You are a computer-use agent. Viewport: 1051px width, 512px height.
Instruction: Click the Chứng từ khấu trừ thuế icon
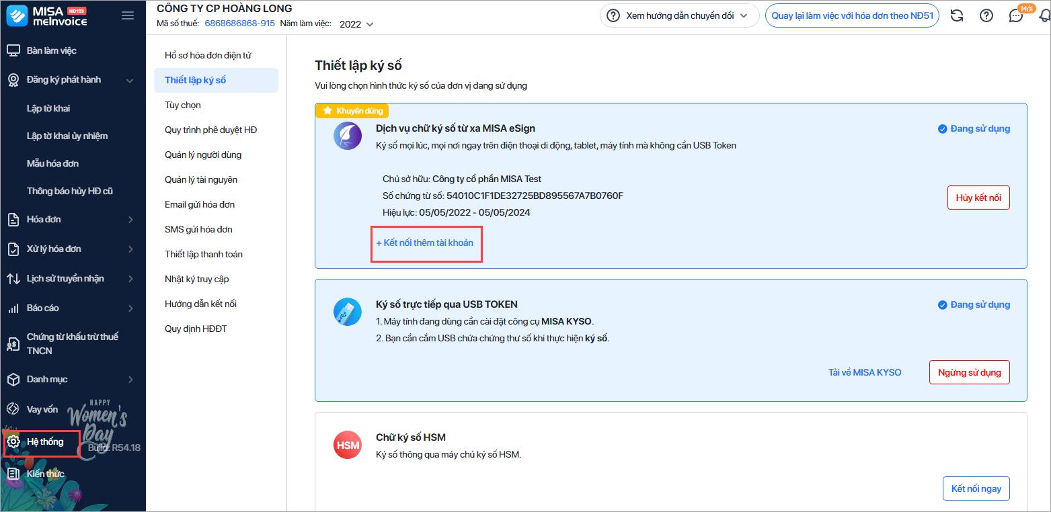tap(13, 344)
